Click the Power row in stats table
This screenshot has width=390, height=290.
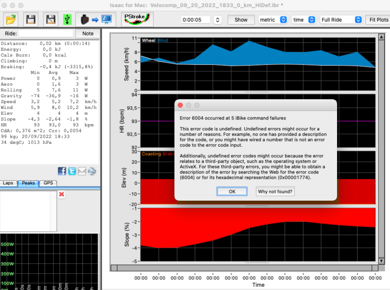click(x=44, y=78)
